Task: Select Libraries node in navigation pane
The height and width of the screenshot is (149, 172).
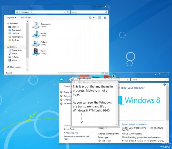Action: 14,47
